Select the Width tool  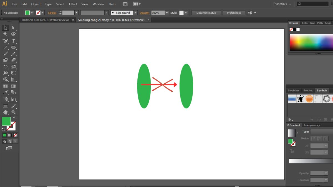coord(5,73)
